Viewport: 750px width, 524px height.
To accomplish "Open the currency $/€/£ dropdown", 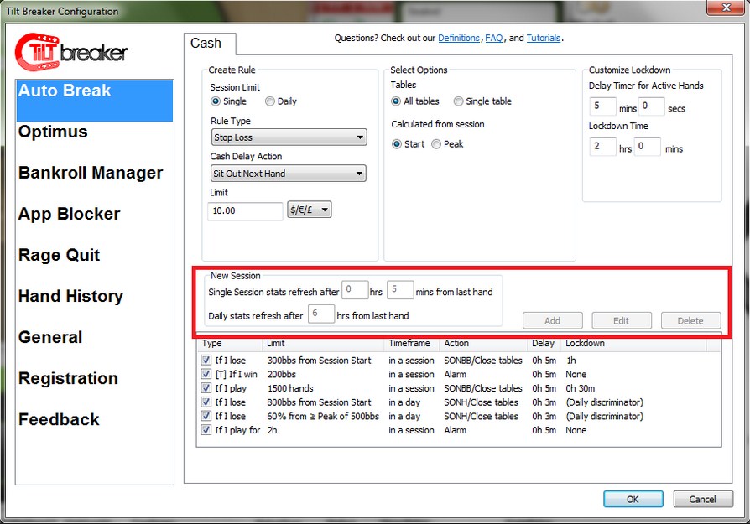I will coord(309,210).
